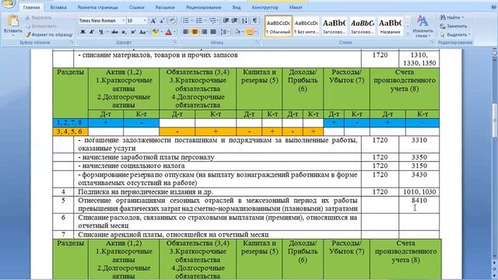Image resolution: width=498 pixels, height=280 pixels.
Task: Align text left
Action: coord(186,32)
